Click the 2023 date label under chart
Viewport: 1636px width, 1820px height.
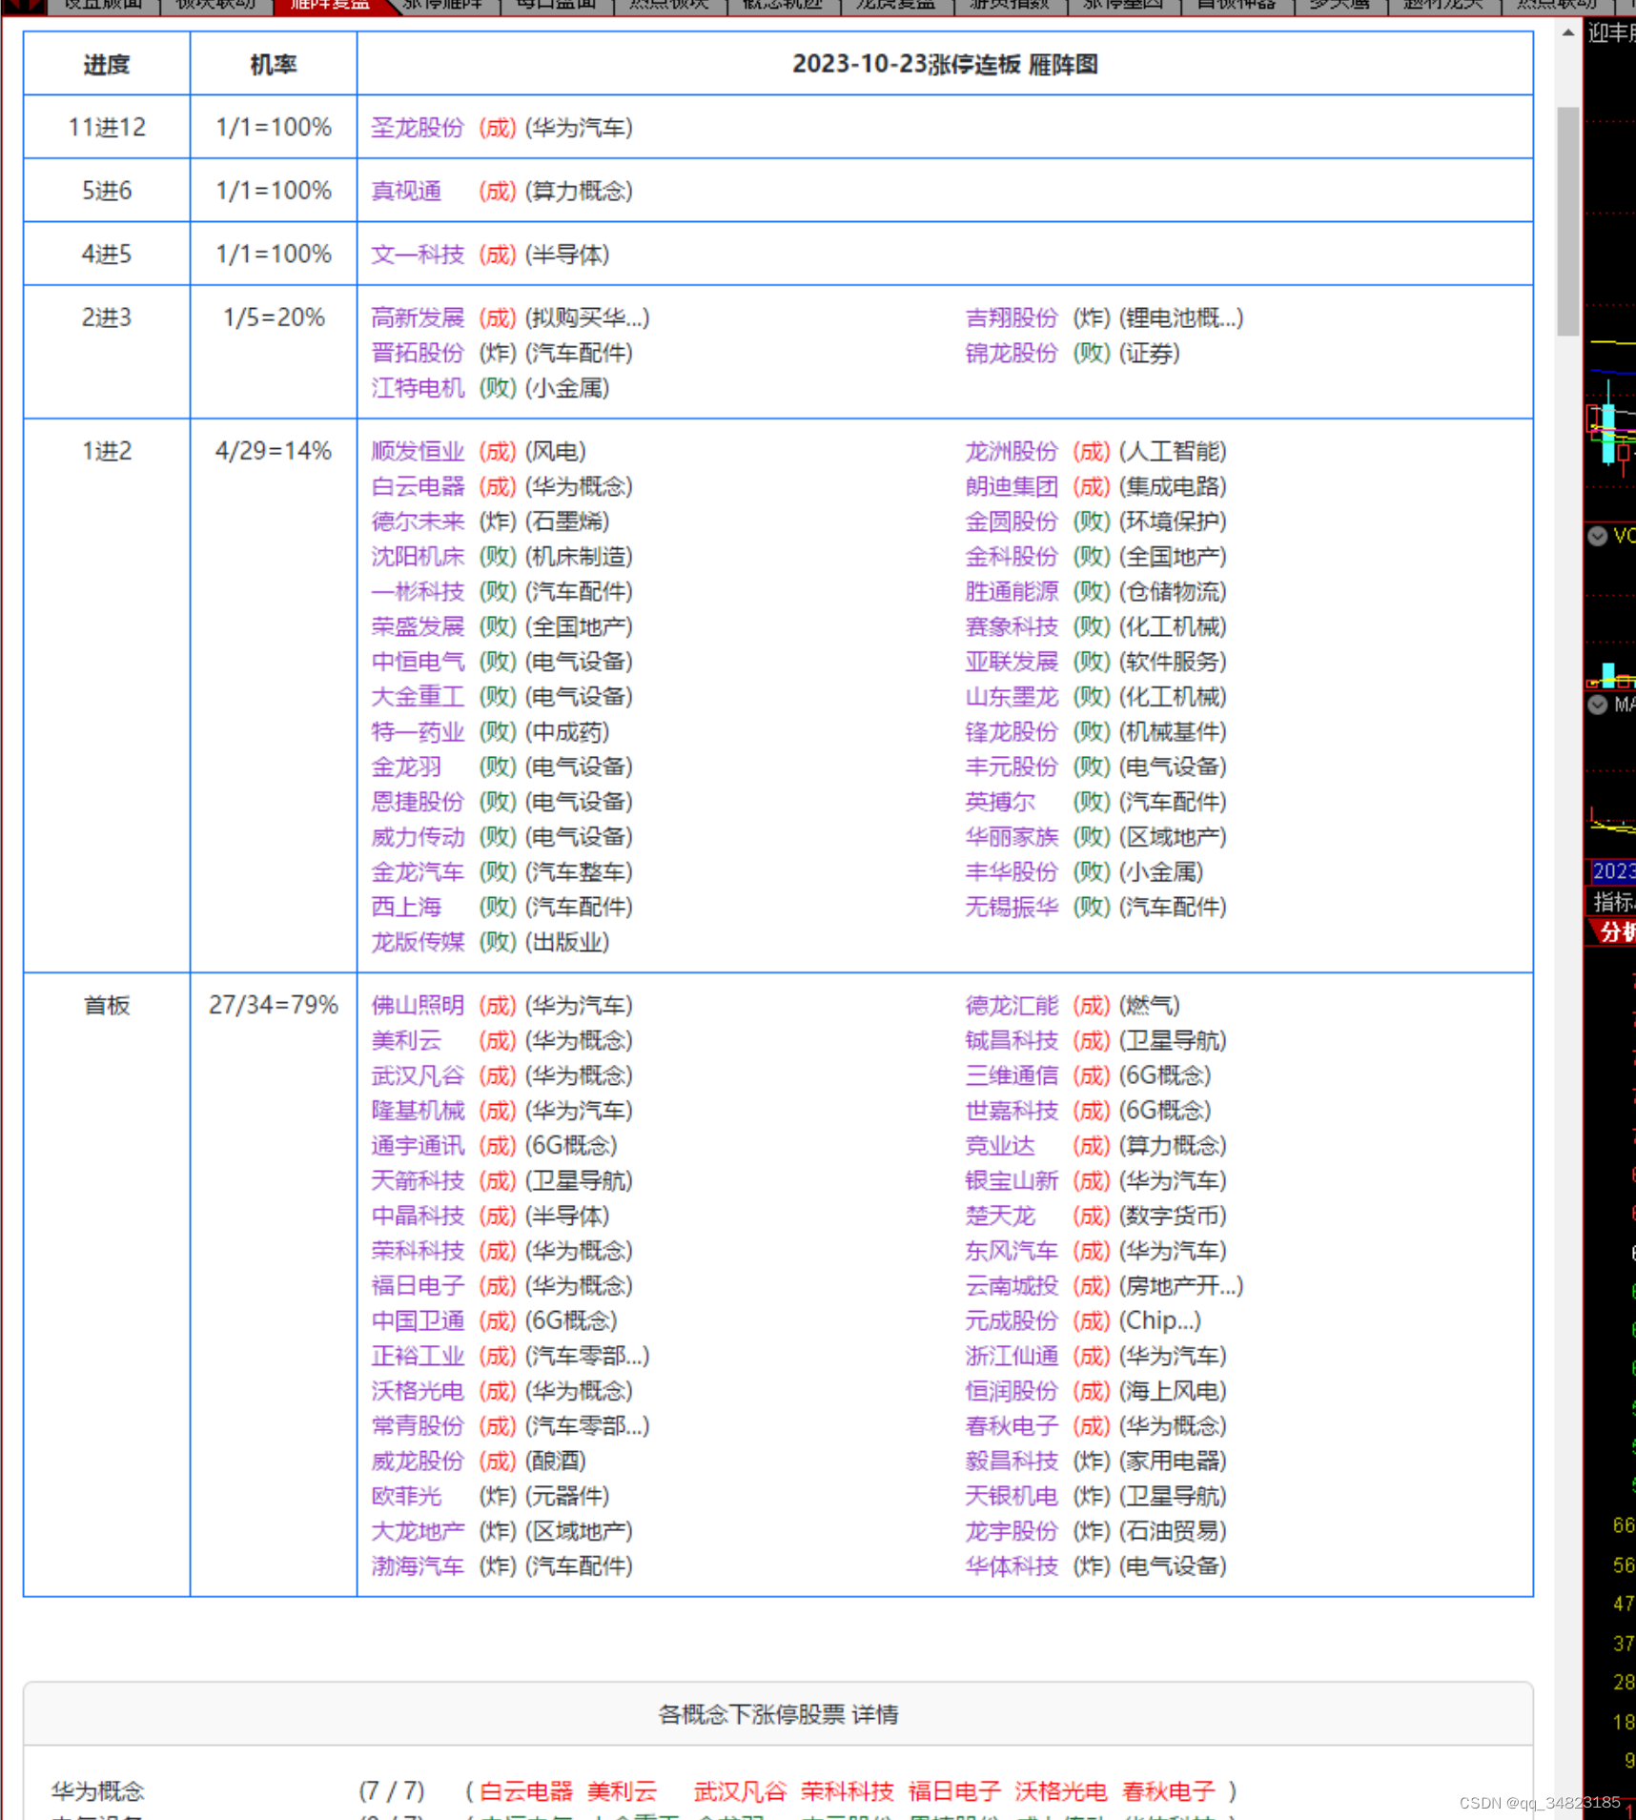coord(1613,871)
